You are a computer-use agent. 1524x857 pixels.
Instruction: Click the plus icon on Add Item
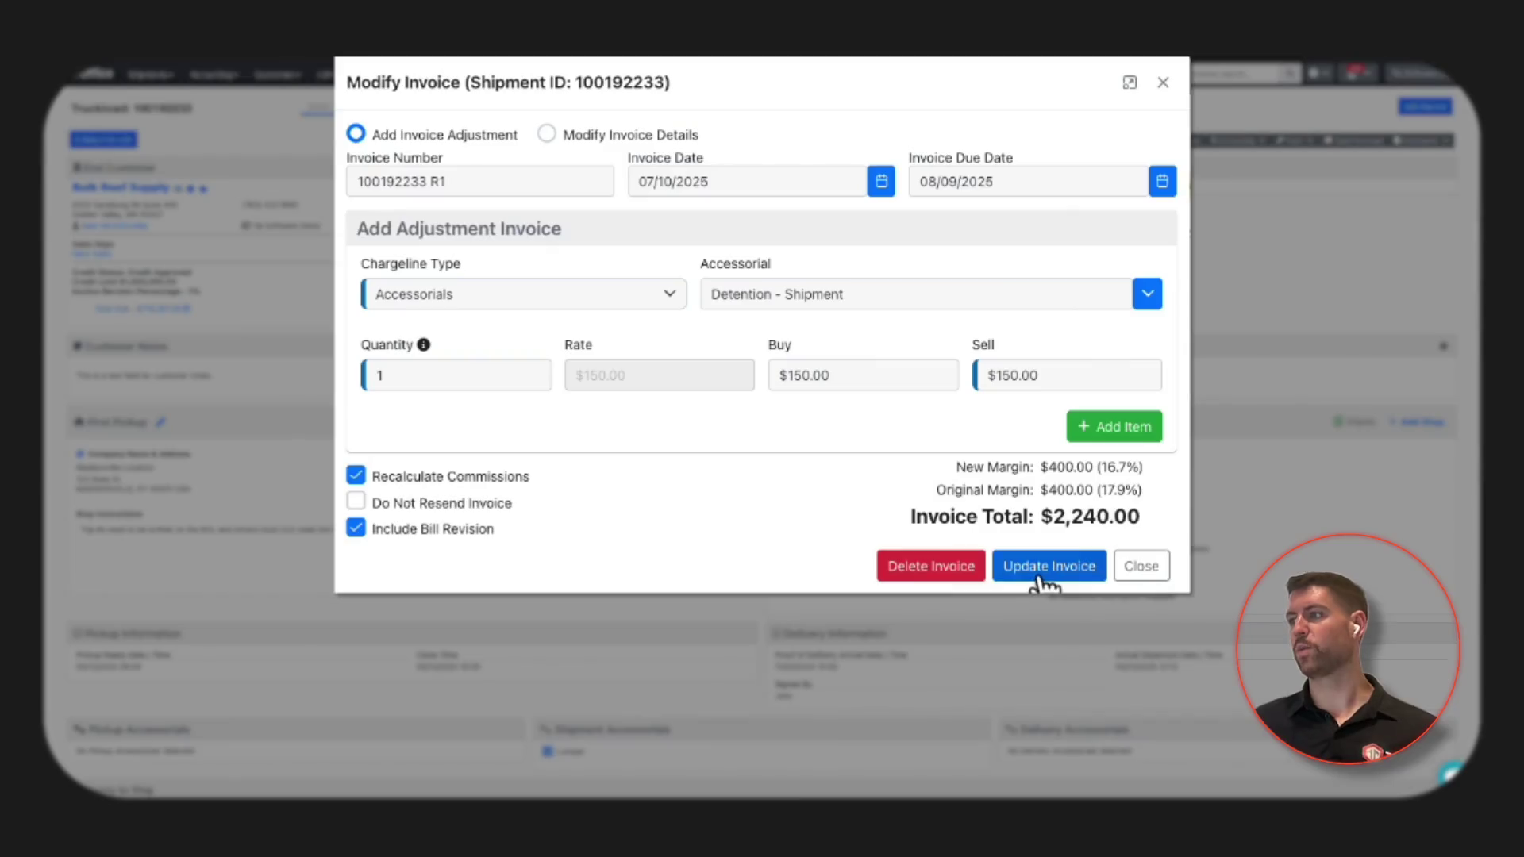[x=1083, y=426]
